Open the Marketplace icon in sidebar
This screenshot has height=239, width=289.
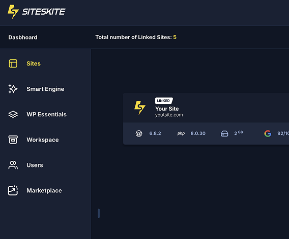point(13,190)
